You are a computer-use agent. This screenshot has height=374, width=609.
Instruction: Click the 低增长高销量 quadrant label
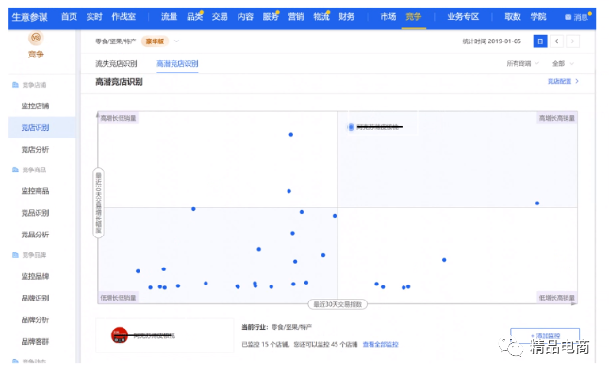(x=556, y=298)
